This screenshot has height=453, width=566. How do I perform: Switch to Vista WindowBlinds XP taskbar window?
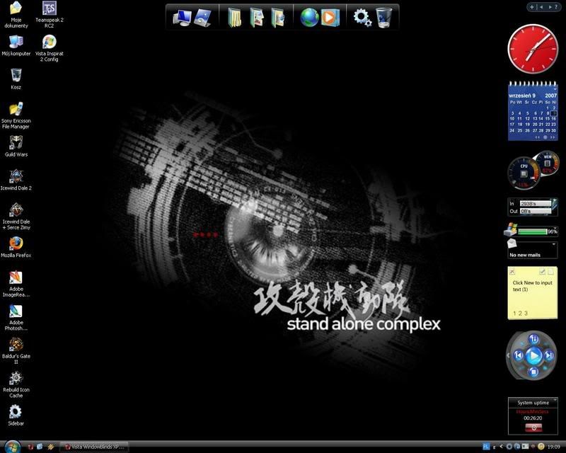tap(95, 447)
